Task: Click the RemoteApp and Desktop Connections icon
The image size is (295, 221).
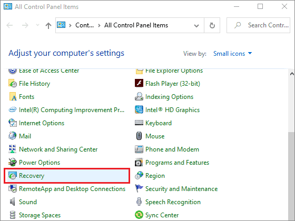Action: [13, 189]
